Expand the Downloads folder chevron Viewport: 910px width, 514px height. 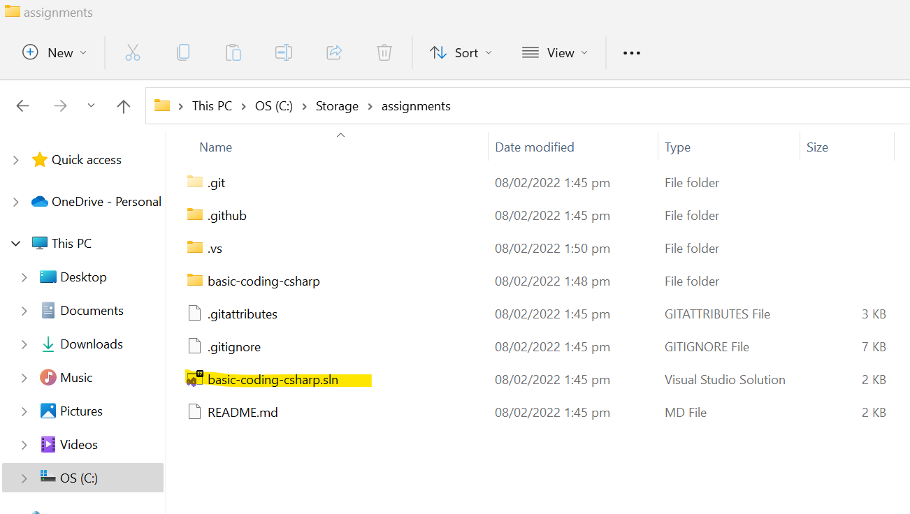coord(24,344)
